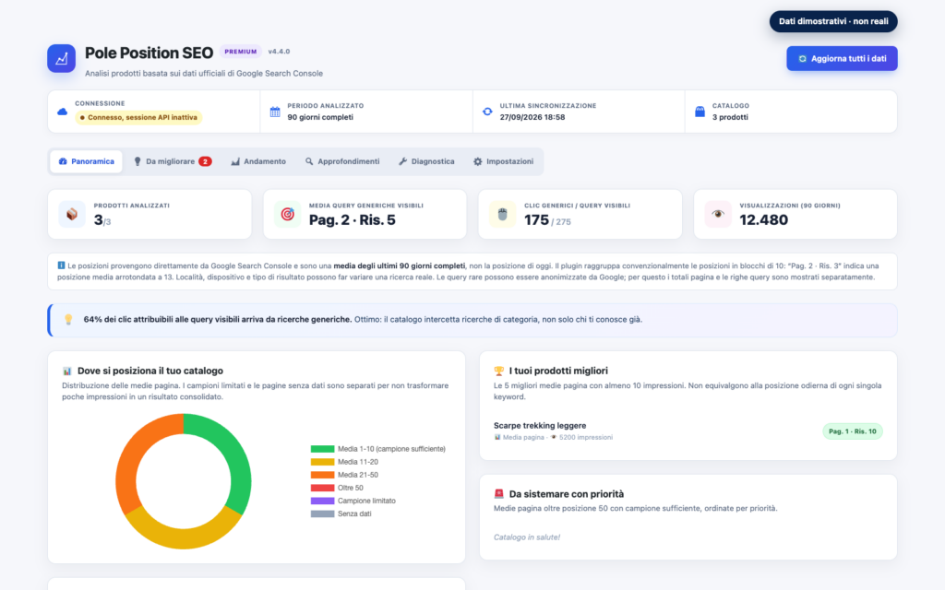
Task: Click the siren icon beside Da sistemare con priorità
Action: 498,494
